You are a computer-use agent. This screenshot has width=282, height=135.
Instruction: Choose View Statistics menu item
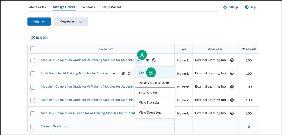[x=155, y=103]
